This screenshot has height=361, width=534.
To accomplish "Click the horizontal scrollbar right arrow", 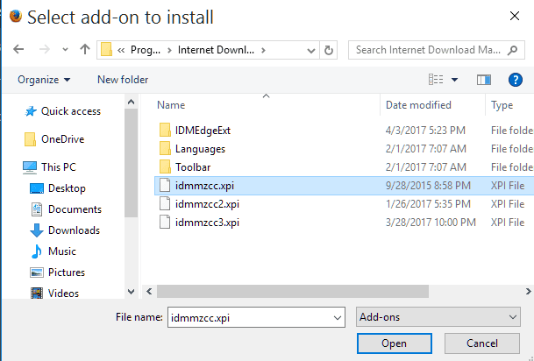I will [528, 292].
